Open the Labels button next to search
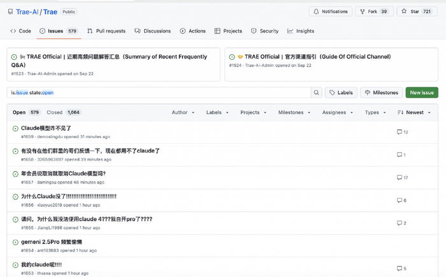Viewport: 446px width, 277px height. (341, 92)
